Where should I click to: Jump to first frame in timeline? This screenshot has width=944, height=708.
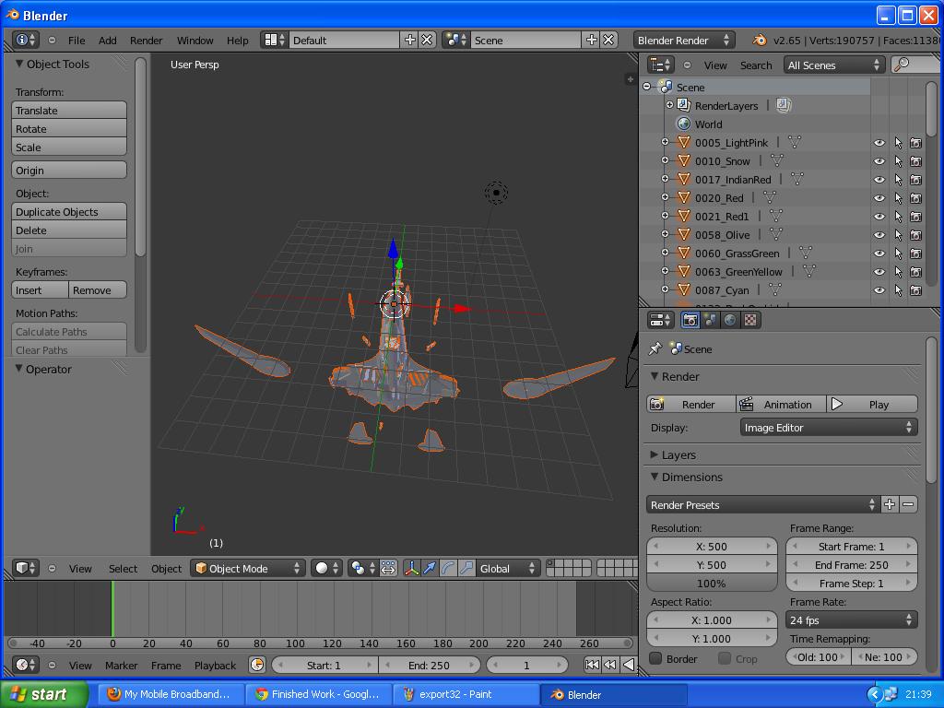[x=592, y=666]
